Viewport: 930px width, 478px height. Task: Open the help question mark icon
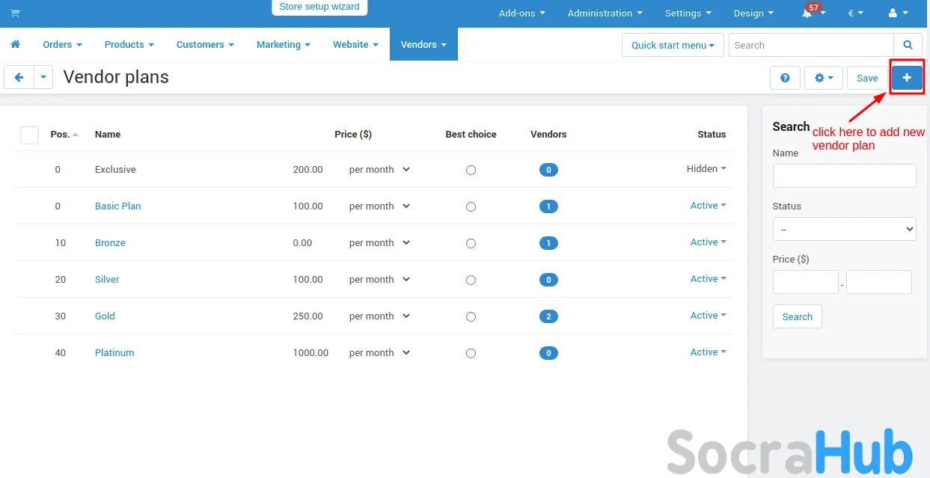click(x=785, y=78)
